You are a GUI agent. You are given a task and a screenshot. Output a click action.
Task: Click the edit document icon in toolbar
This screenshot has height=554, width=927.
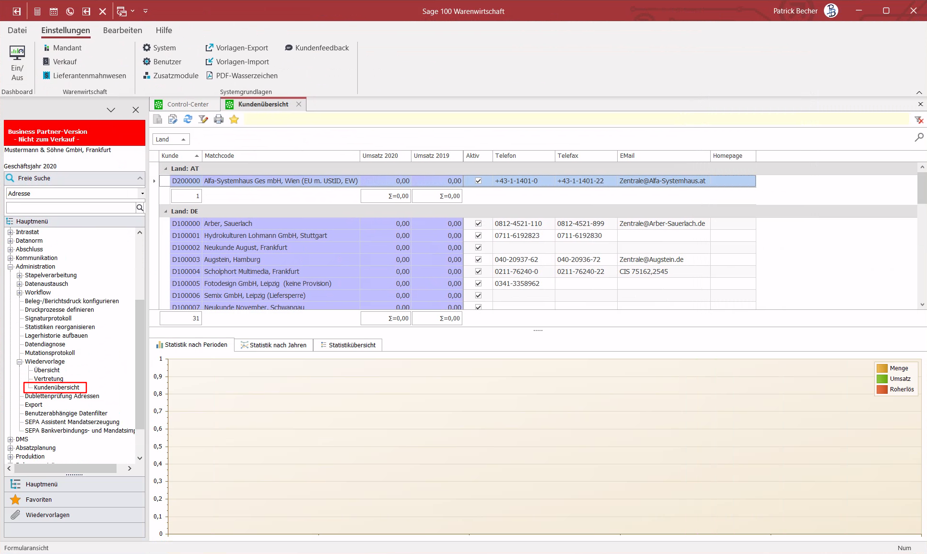coord(173,119)
